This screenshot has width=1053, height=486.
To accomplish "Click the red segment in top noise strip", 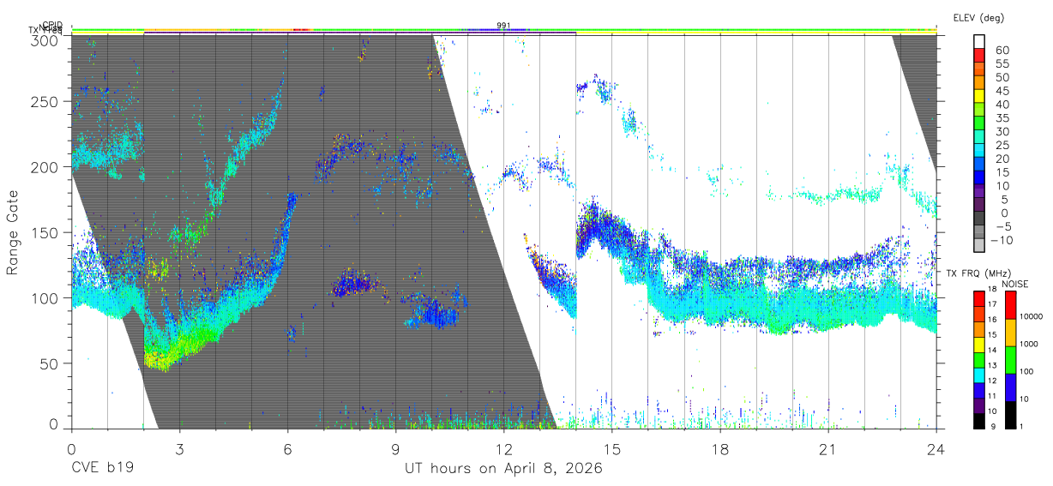I will 301,29.
